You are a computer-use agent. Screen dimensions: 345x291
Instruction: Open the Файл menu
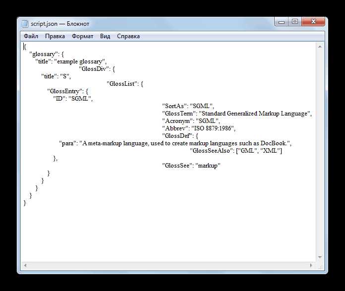pyautogui.click(x=31, y=36)
